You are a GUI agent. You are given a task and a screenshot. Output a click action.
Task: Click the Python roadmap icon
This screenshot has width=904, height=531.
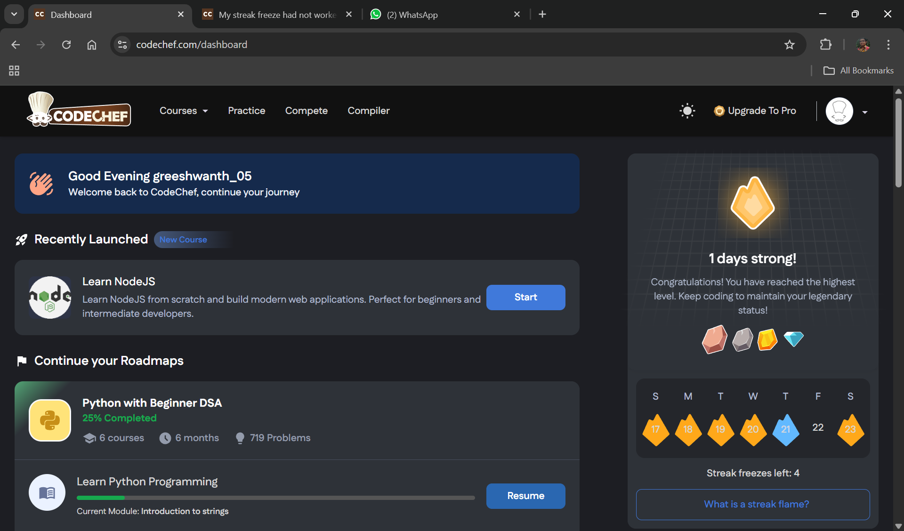pos(50,420)
